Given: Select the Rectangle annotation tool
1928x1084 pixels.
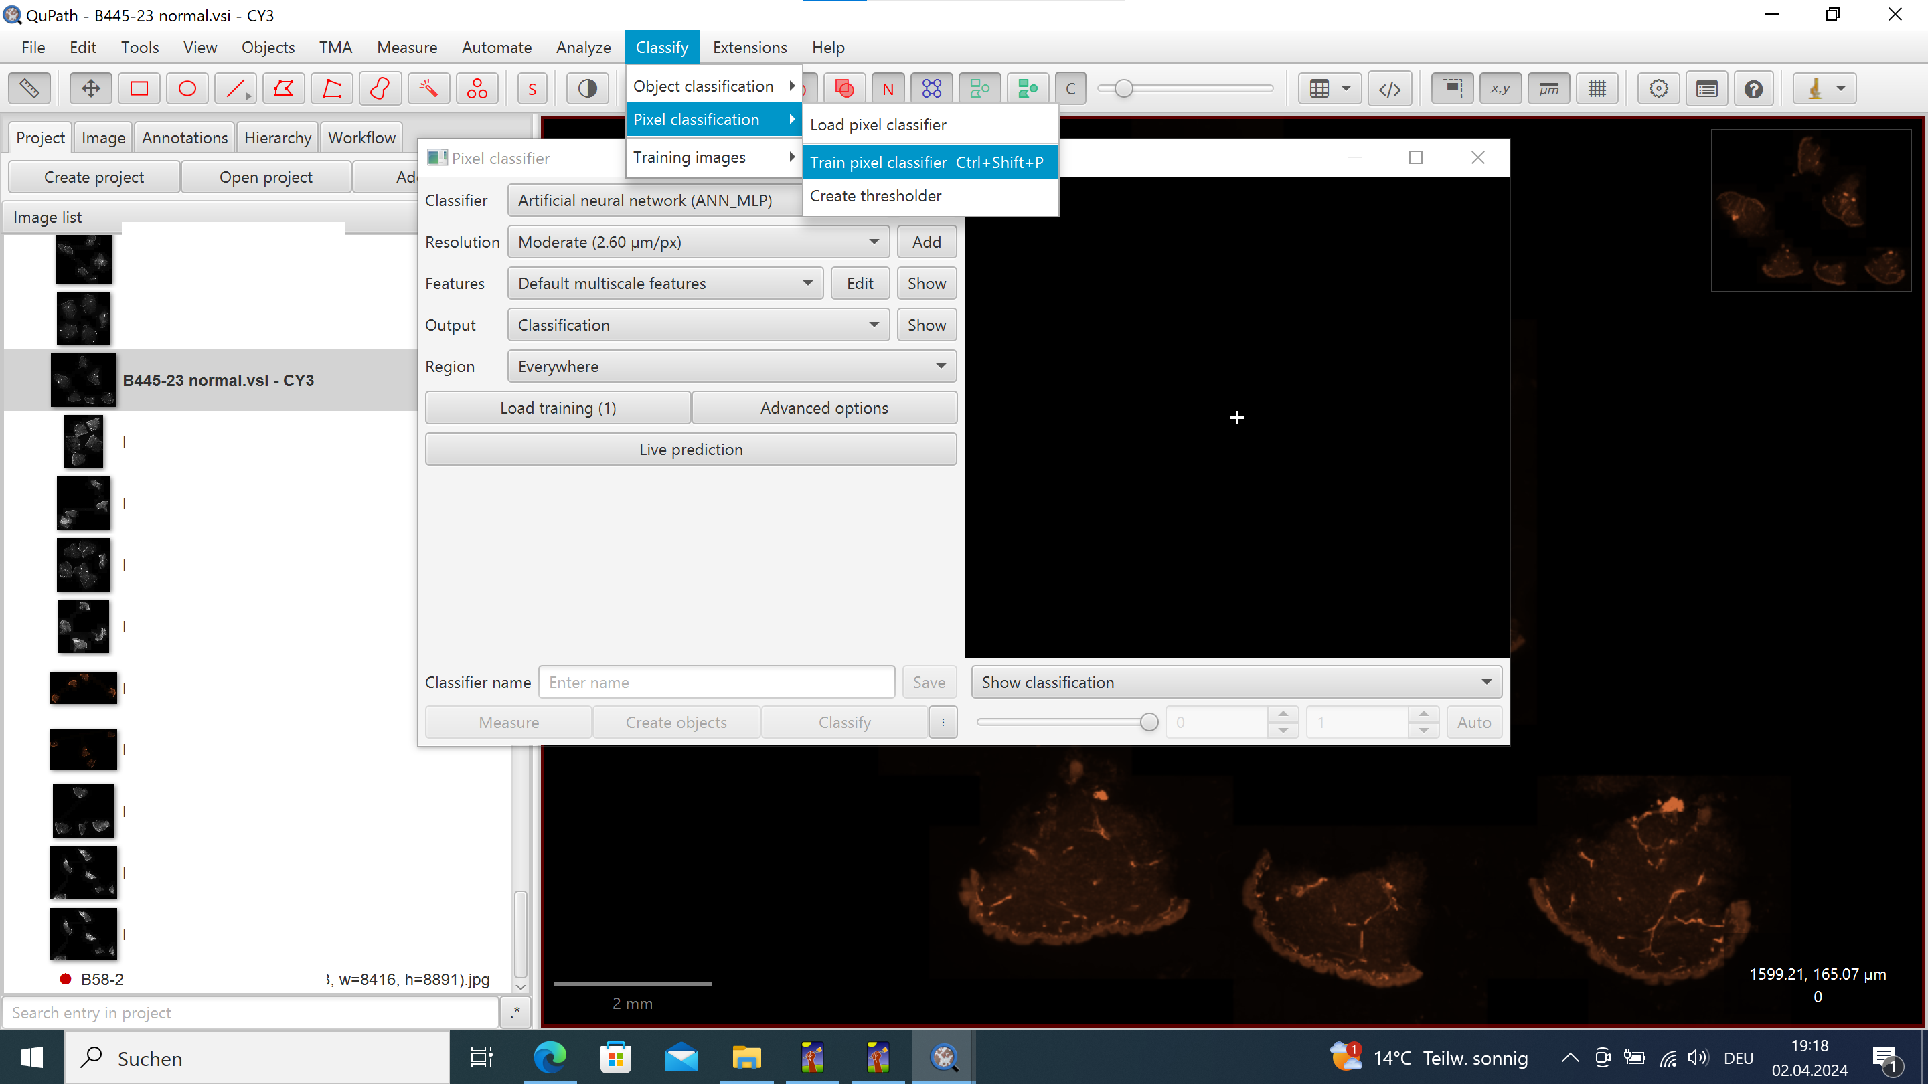Looking at the screenshot, I should click(139, 88).
